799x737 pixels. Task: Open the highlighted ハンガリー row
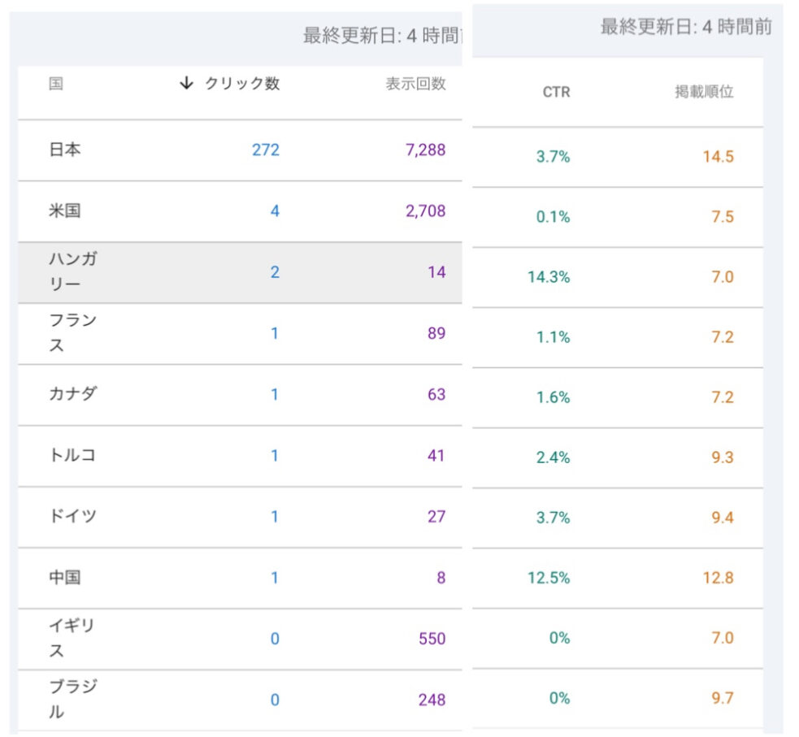click(x=73, y=272)
